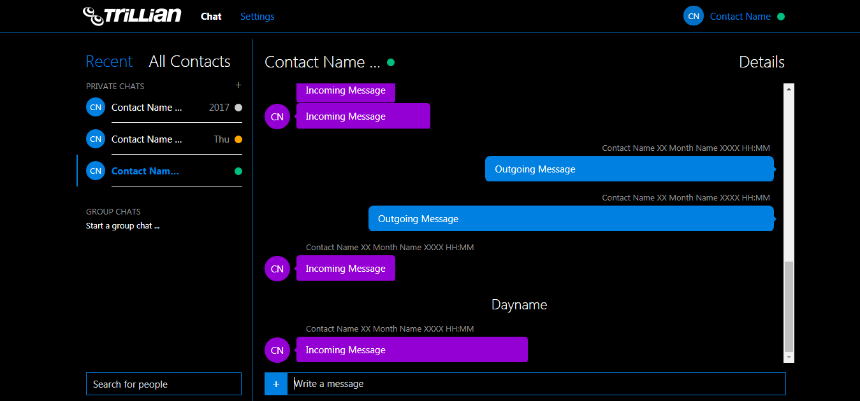
Task: Switch to the Recent contacts tab
Action: [109, 62]
